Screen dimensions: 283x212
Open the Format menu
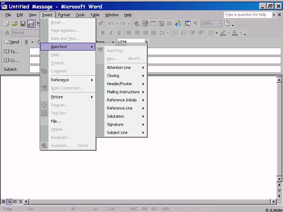(x=64, y=15)
